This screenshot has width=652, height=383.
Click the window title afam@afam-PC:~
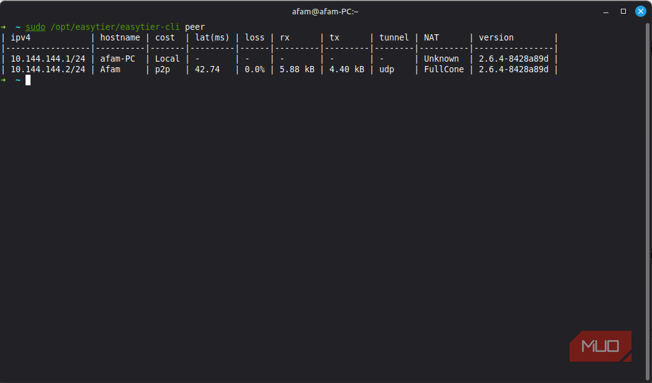coord(325,12)
